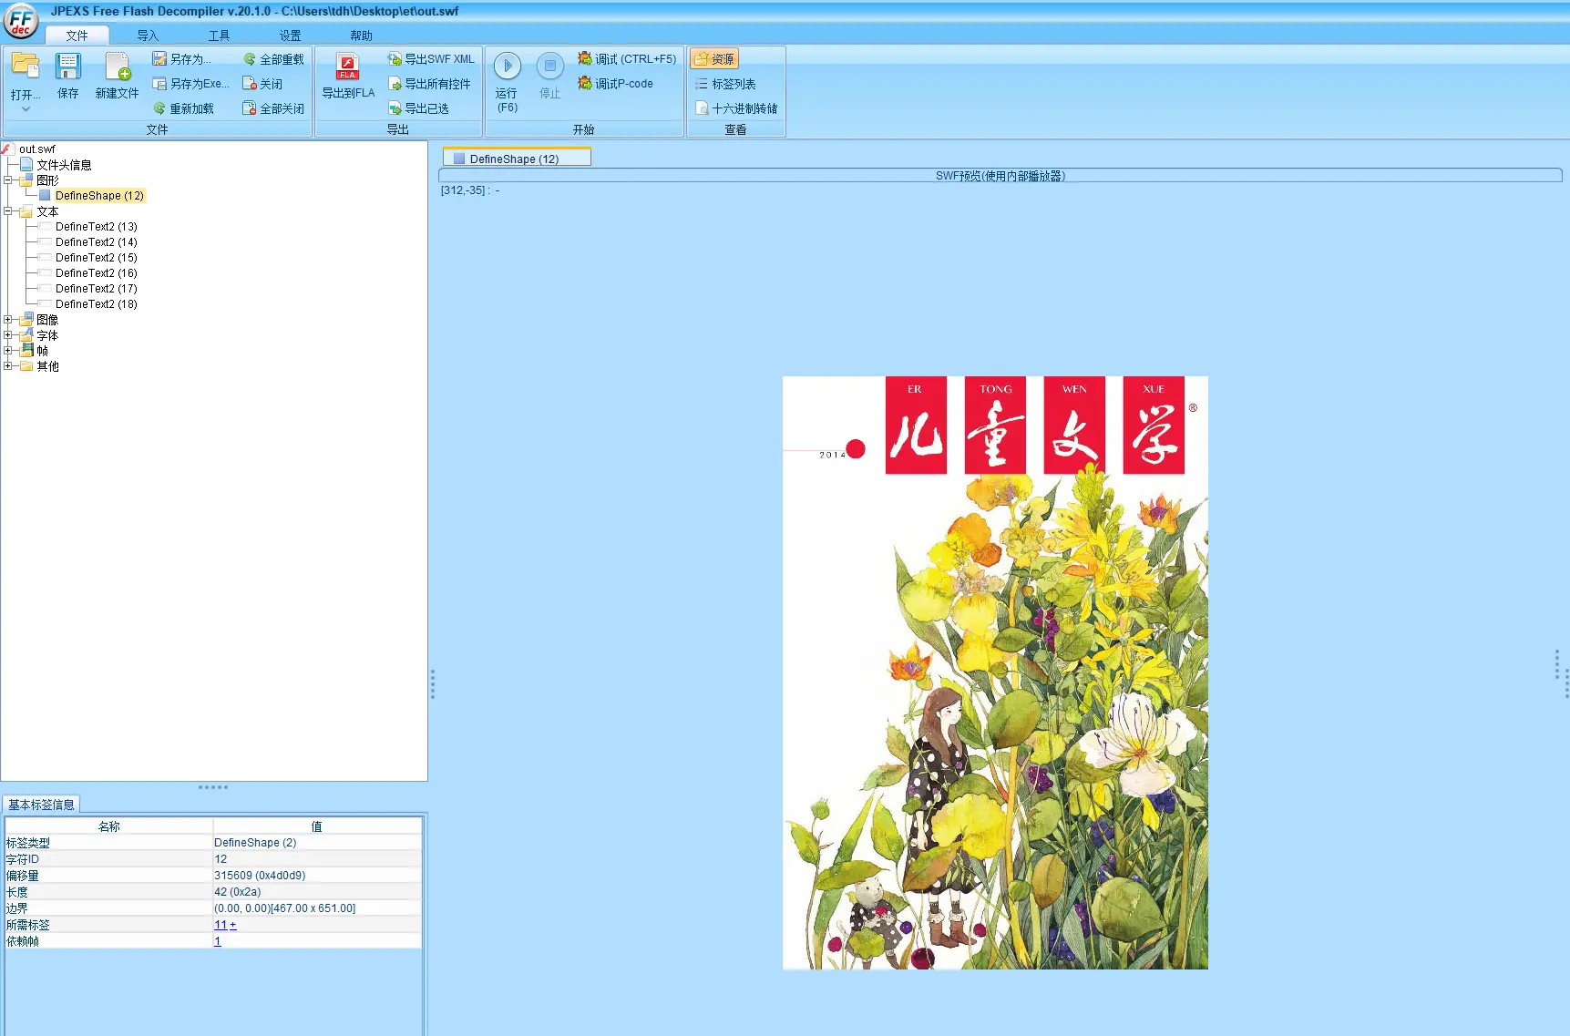Select the out.swf root node
The height and width of the screenshot is (1036, 1570).
(36, 149)
